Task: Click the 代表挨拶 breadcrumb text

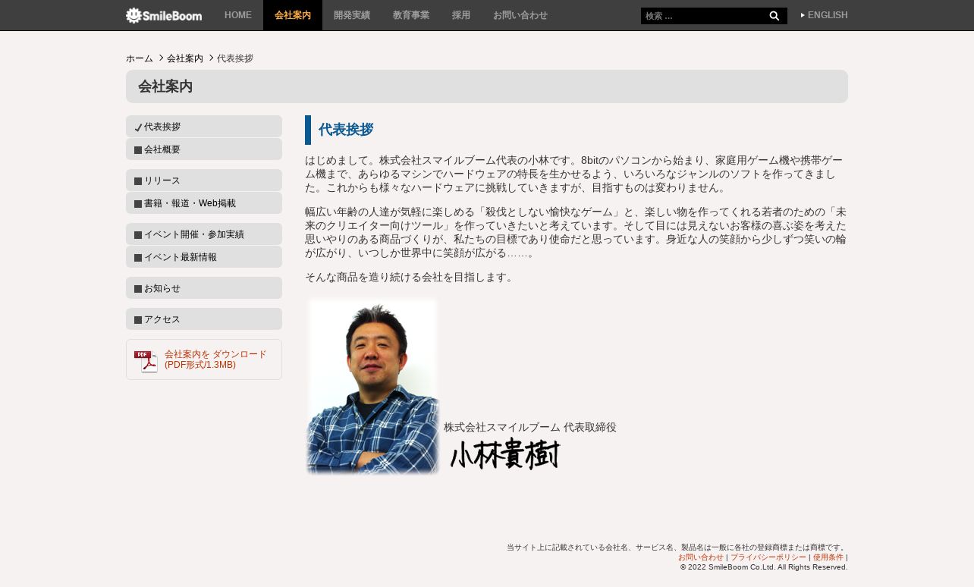Action: (235, 58)
